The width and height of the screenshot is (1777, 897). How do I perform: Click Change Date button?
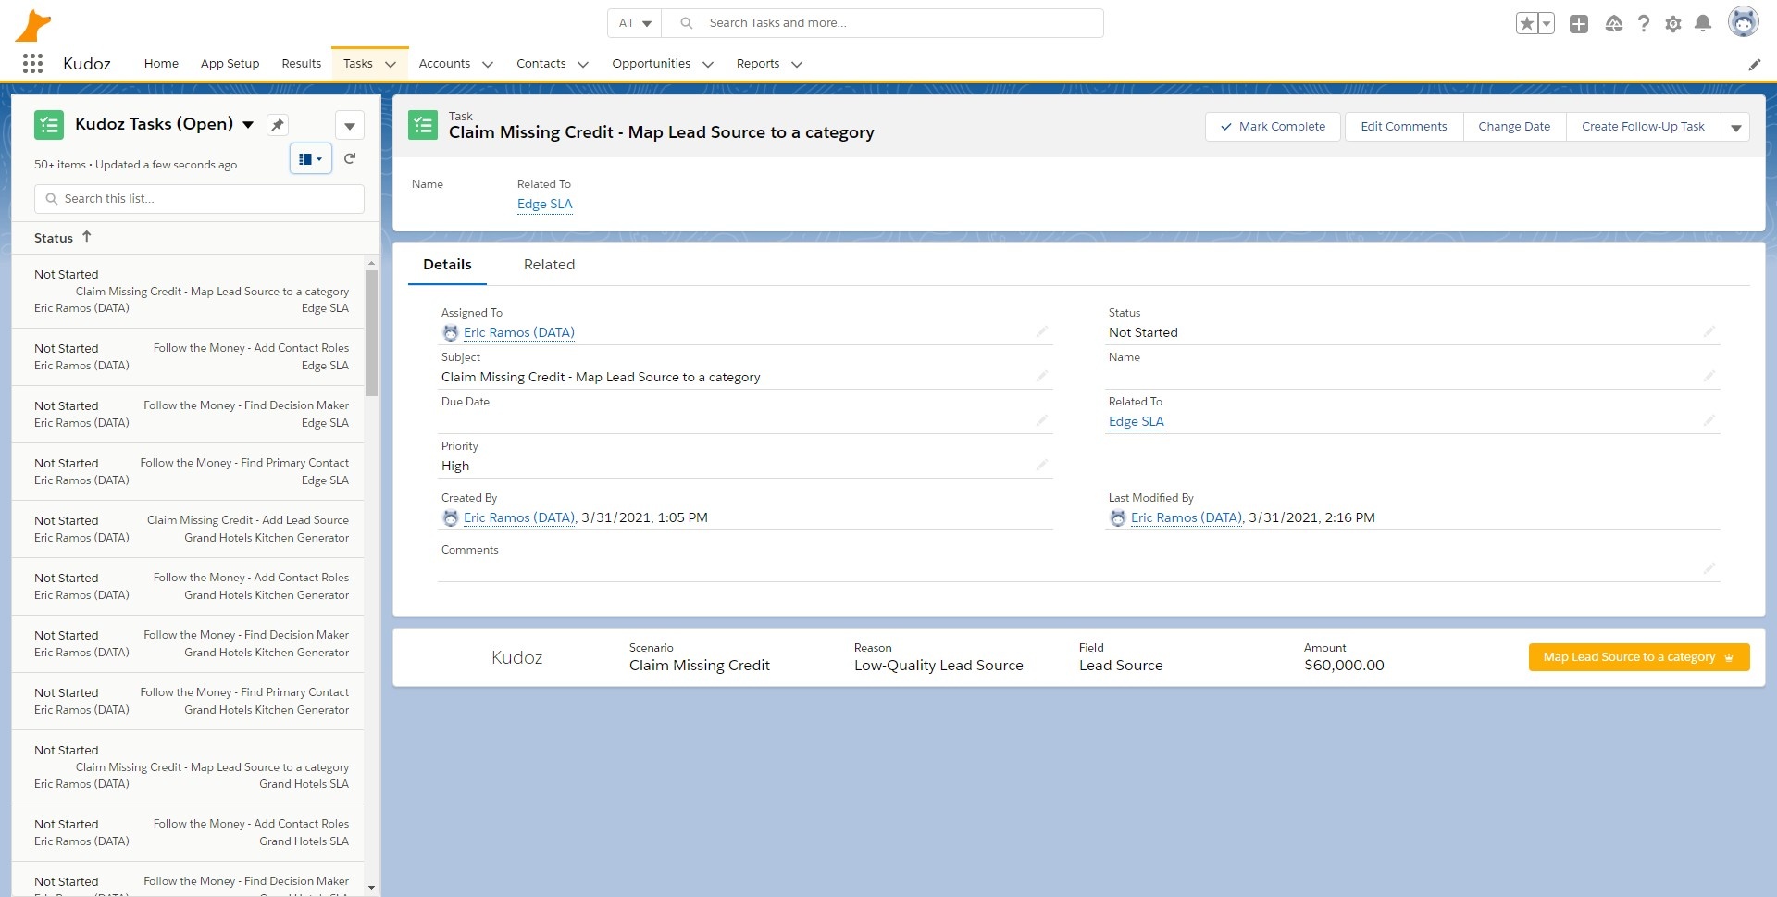click(1514, 127)
